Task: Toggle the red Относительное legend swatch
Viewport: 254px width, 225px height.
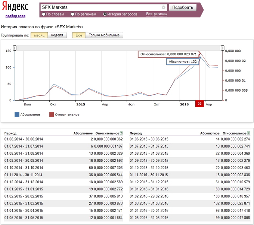Action: 52,114
